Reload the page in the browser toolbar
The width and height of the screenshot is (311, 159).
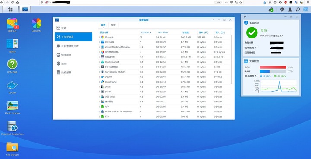[12, 3]
